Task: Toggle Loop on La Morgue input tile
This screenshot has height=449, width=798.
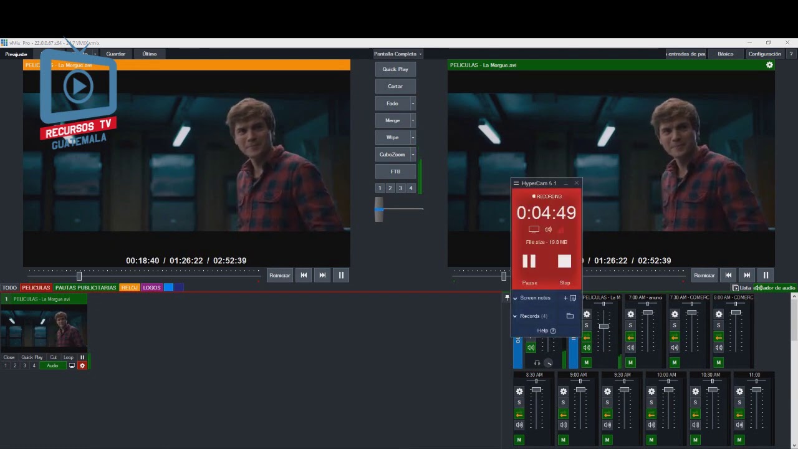Action: tap(68, 357)
